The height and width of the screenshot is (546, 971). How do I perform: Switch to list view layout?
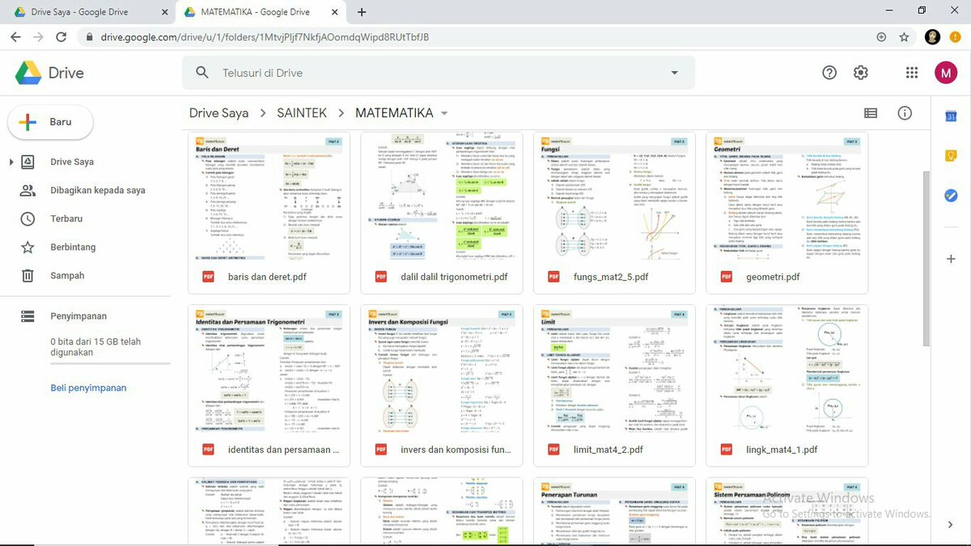[871, 113]
